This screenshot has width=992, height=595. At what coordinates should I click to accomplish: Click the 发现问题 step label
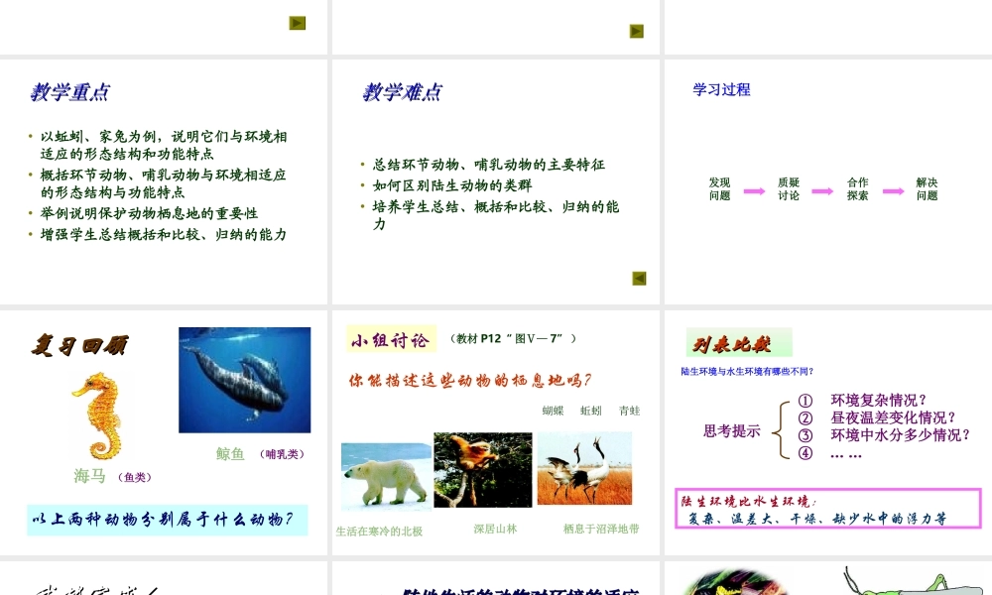click(719, 189)
